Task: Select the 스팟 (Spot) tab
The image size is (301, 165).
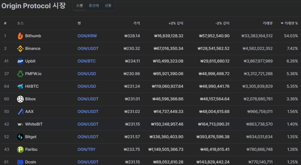Action: [x=79, y=6]
